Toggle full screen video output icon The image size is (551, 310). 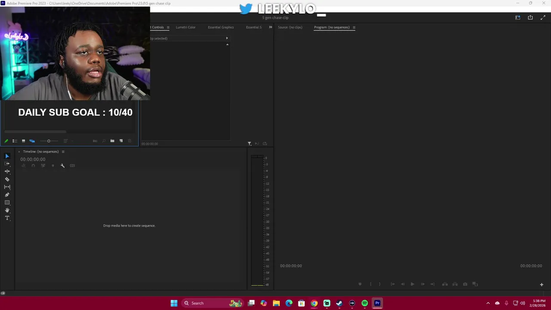(543, 18)
